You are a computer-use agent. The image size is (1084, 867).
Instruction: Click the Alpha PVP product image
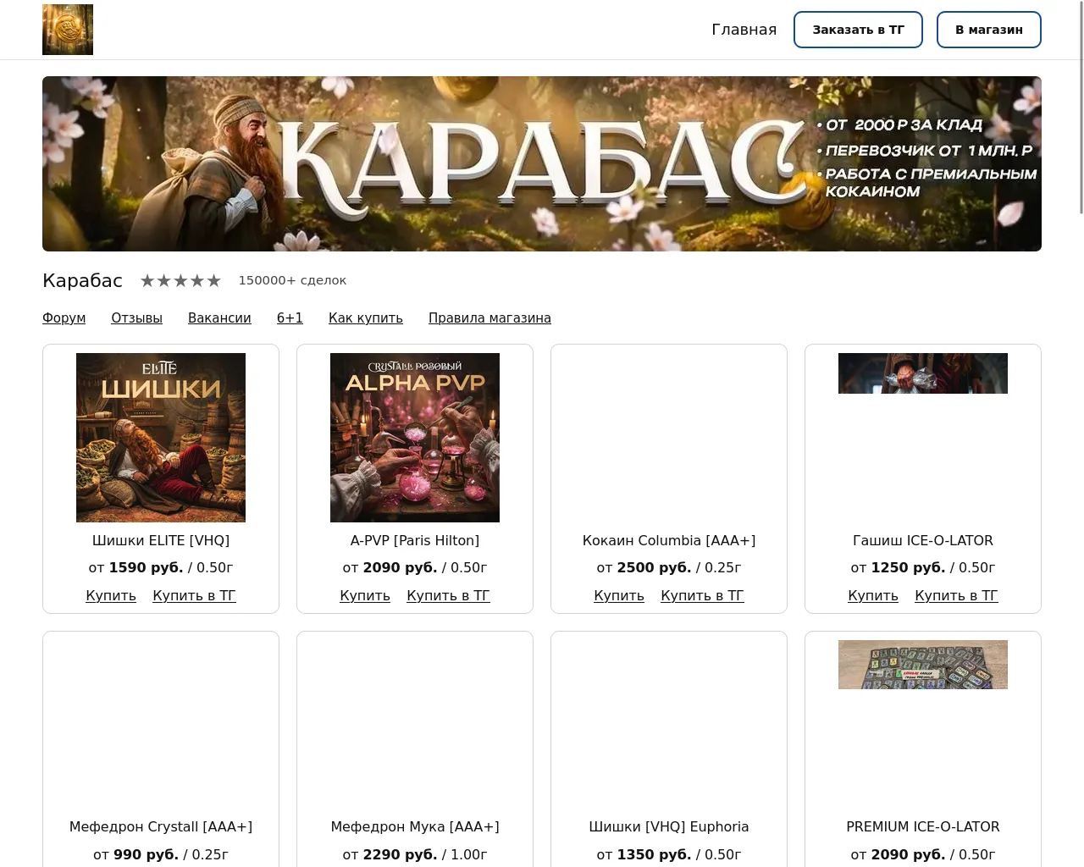point(415,438)
